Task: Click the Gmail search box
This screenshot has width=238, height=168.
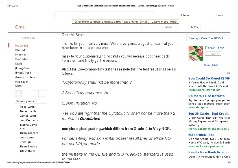Action: 104,15
